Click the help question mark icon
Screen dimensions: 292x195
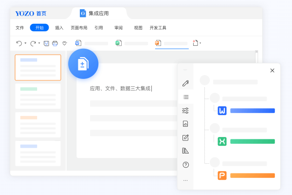pyautogui.click(x=185, y=165)
